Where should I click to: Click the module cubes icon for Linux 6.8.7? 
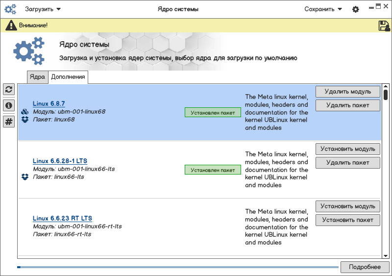[x=25, y=112]
